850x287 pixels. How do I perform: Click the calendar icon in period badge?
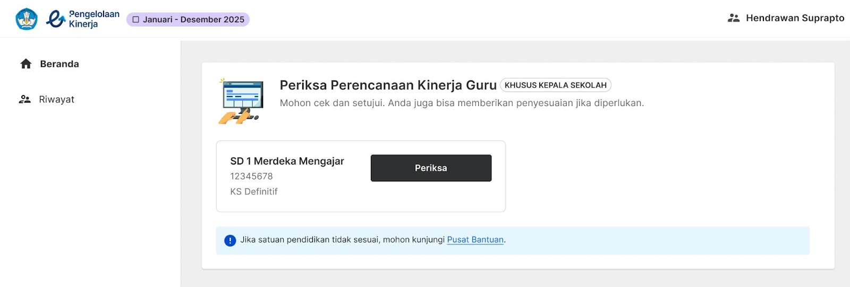[x=136, y=20]
